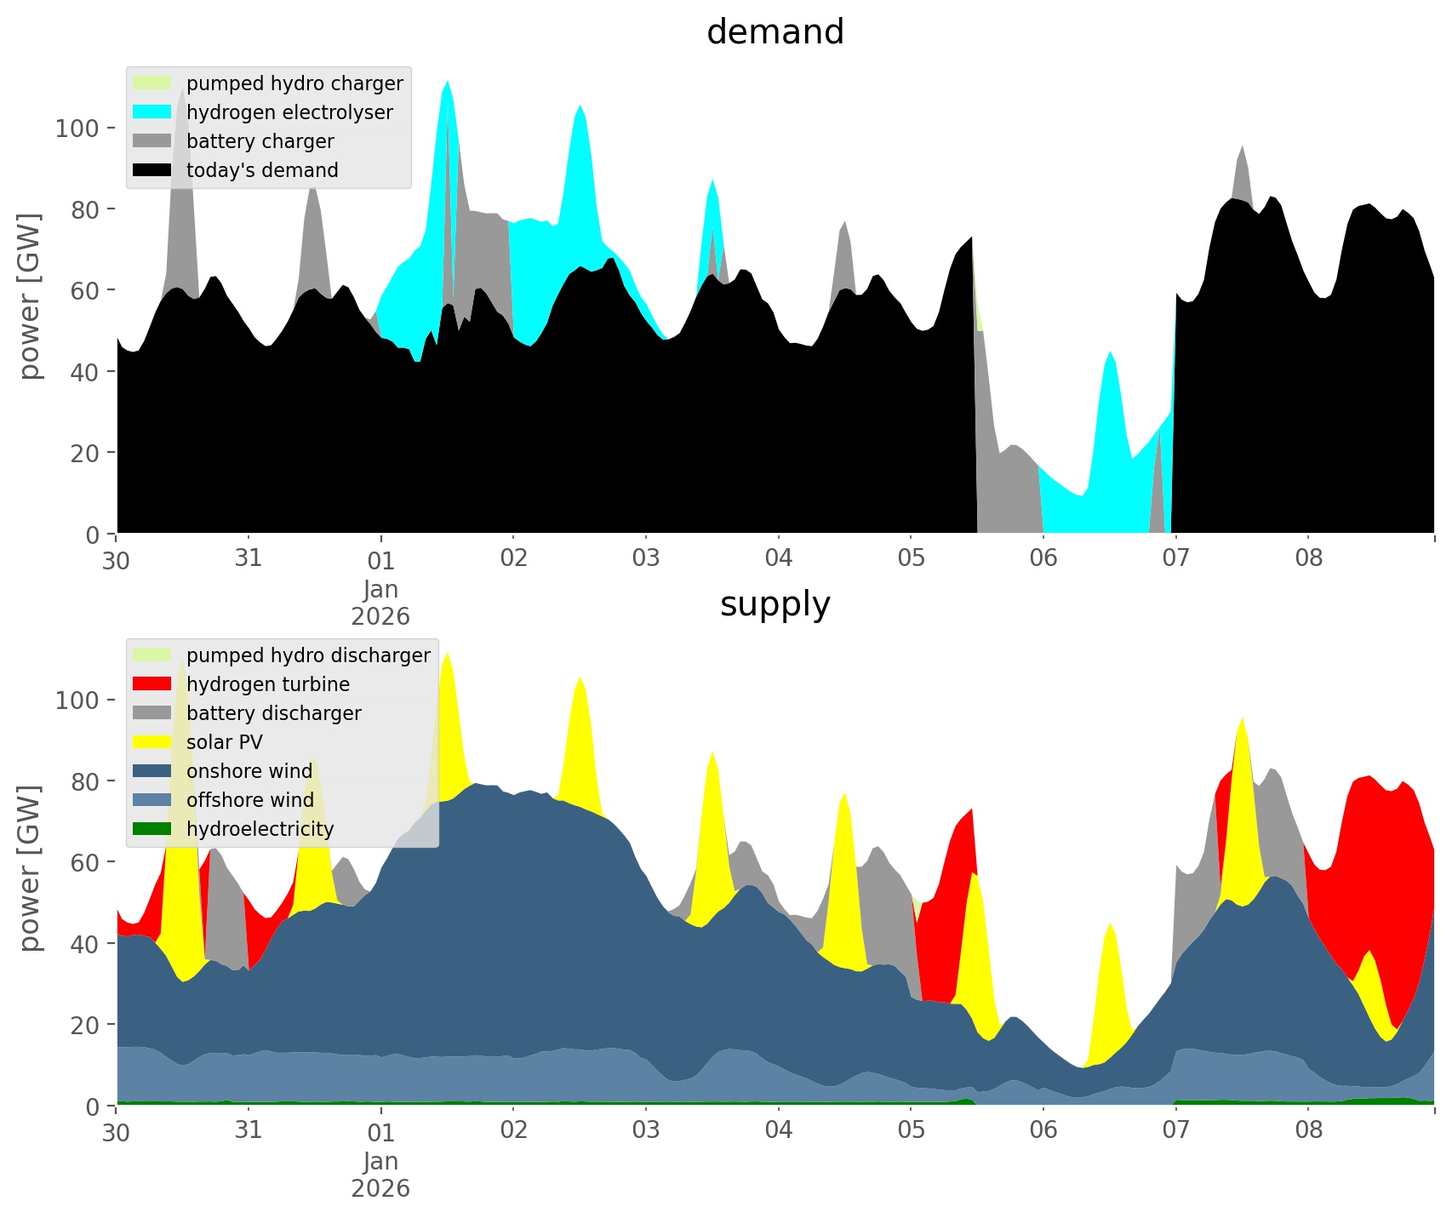
Task: Click the black today's demand legend swatch
Action: tap(152, 170)
